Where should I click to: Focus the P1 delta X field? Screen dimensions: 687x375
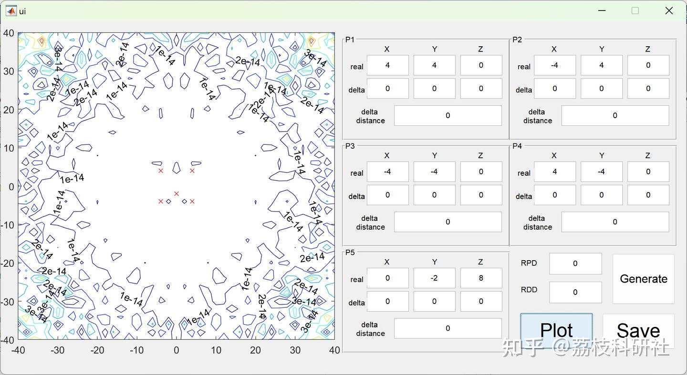[387, 89]
